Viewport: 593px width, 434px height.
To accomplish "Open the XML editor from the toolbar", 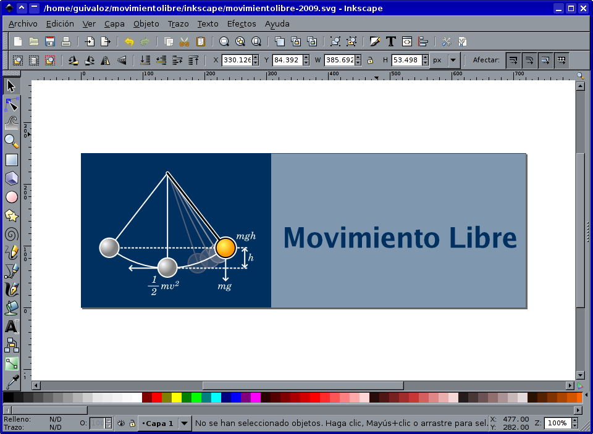I will tap(406, 41).
